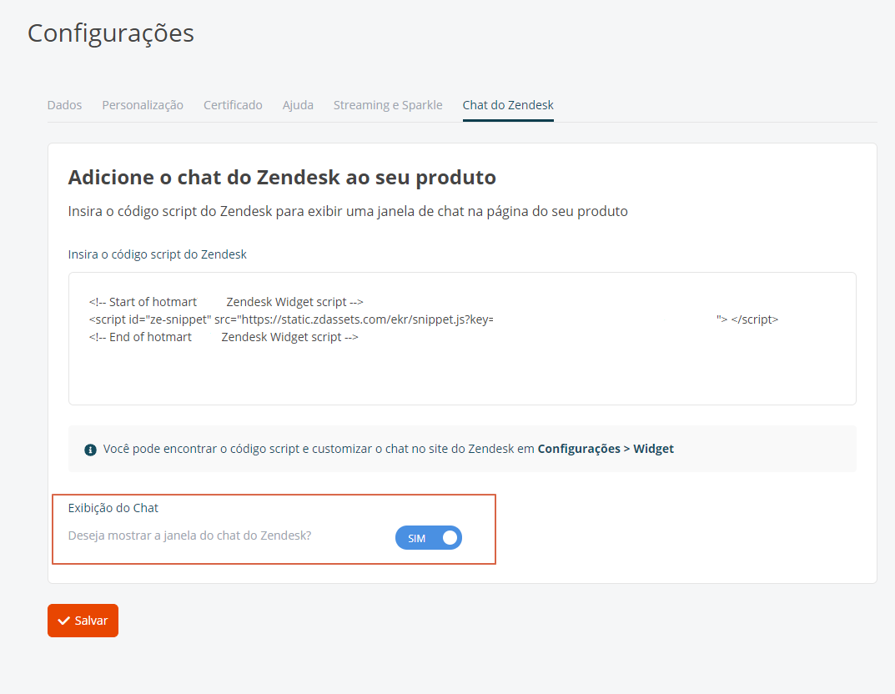Click the 'End of hotmart' comment line
The height and width of the screenshot is (694, 895).
tap(224, 337)
